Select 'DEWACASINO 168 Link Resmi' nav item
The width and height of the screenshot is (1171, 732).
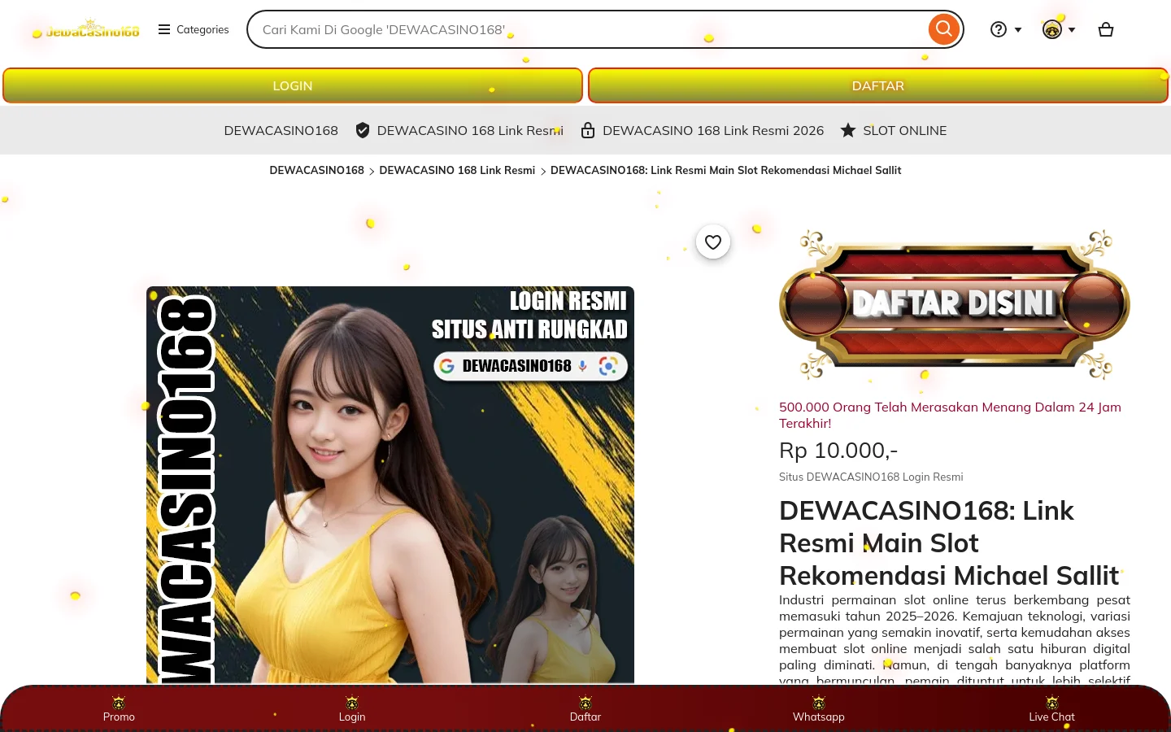coord(470,130)
